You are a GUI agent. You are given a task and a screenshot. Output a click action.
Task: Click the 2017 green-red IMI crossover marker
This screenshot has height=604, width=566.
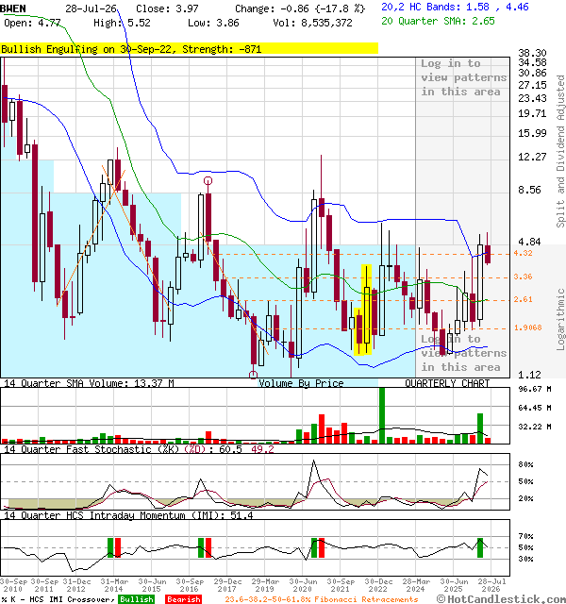click(x=205, y=547)
